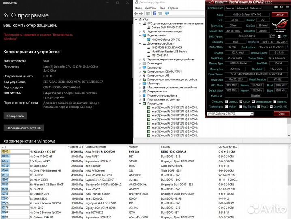
Task: Collapse Процессоры category
Action: (140, 103)
